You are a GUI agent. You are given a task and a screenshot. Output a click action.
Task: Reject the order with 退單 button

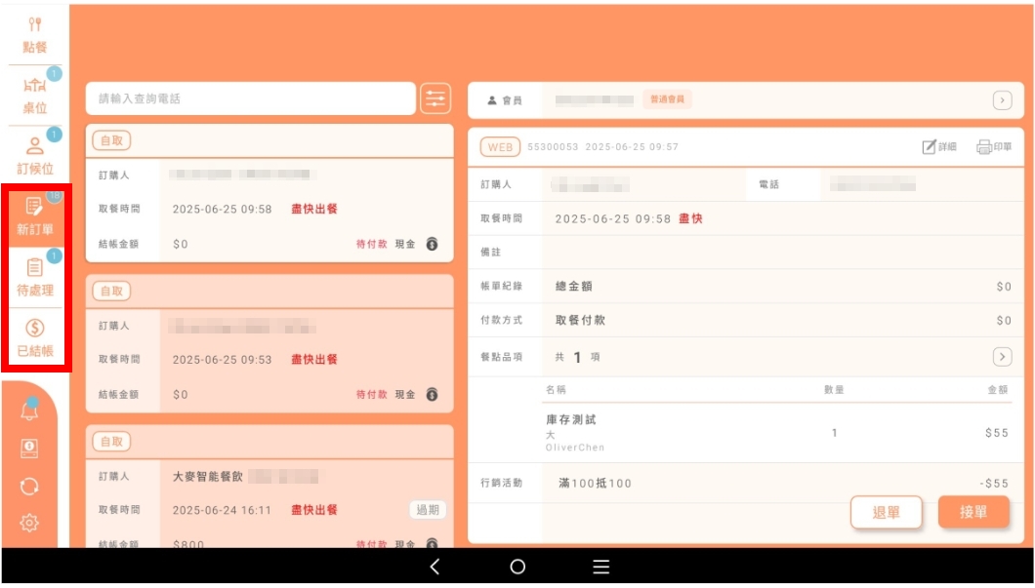click(x=886, y=512)
